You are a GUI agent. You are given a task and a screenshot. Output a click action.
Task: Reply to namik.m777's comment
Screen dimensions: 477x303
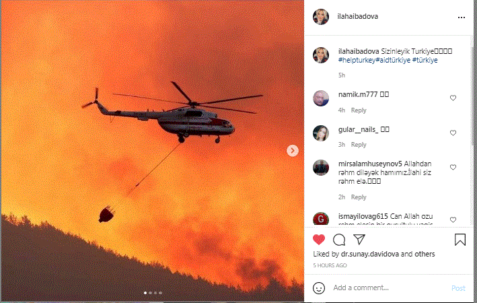pyautogui.click(x=359, y=110)
